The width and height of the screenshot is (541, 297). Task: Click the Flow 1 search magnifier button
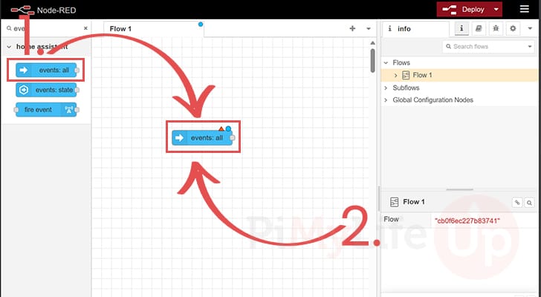529,203
